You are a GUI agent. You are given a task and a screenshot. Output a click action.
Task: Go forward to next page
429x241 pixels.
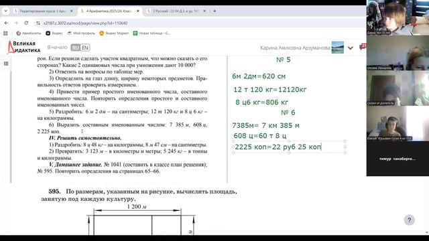(16, 23)
